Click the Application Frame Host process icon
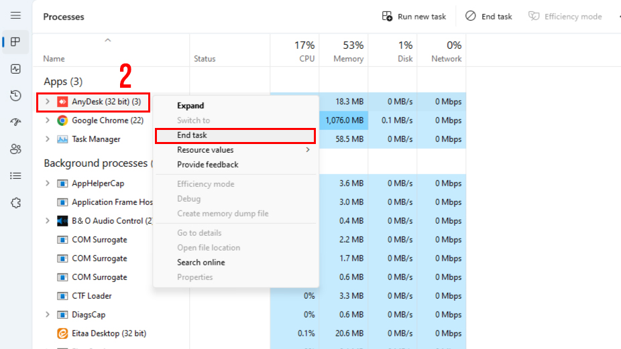Image resolution: width=621 pixels, height=349 pixels. click(62, 202)
